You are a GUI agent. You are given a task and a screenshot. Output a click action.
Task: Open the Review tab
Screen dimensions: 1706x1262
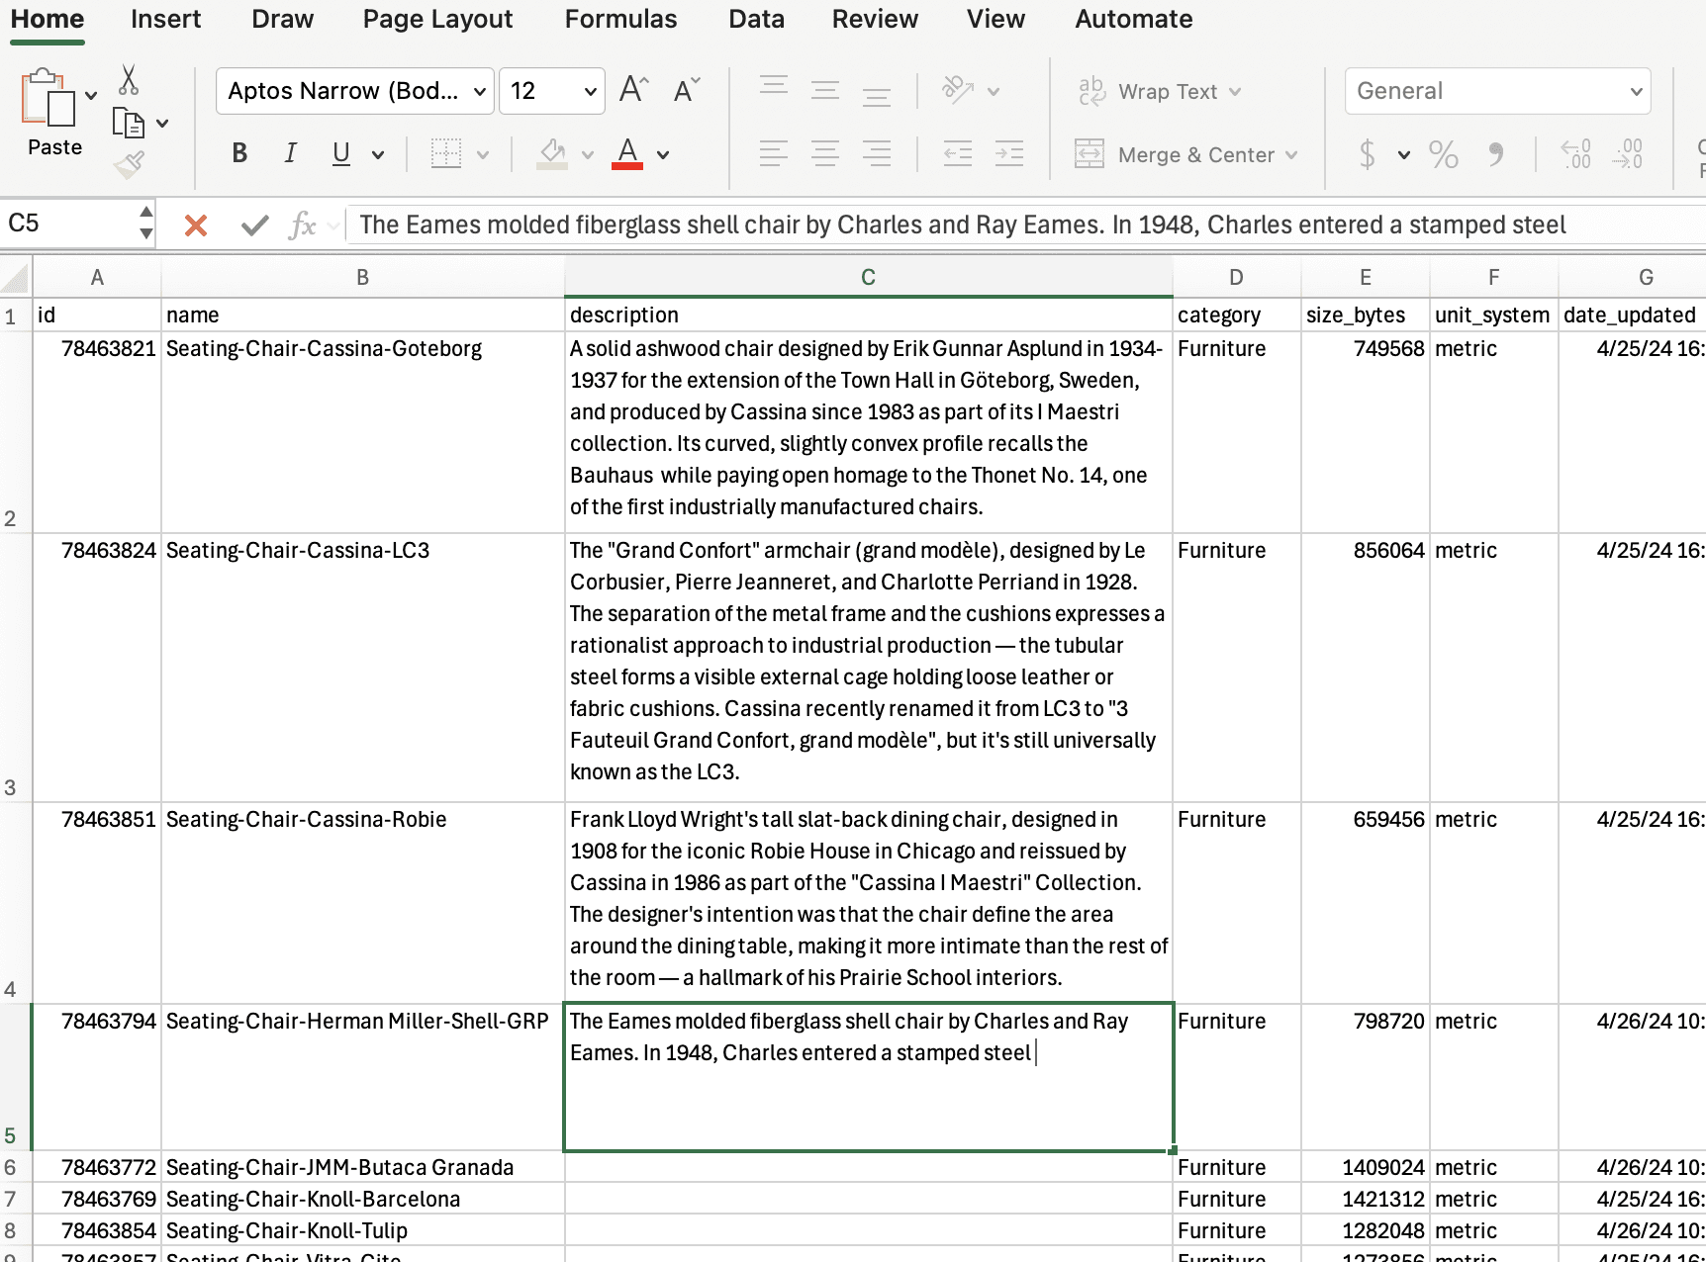tap(875, 20)
